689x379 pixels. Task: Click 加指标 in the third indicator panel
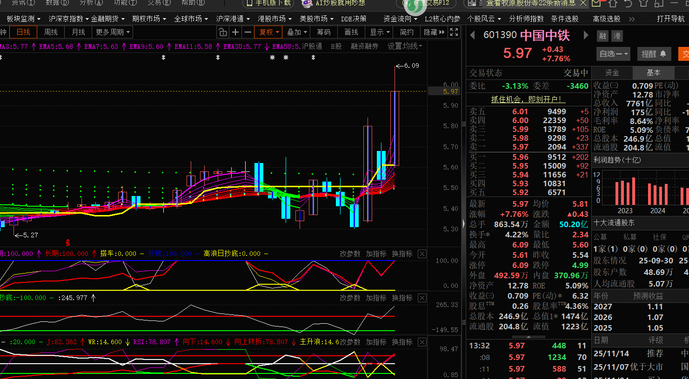click(376, 342)
